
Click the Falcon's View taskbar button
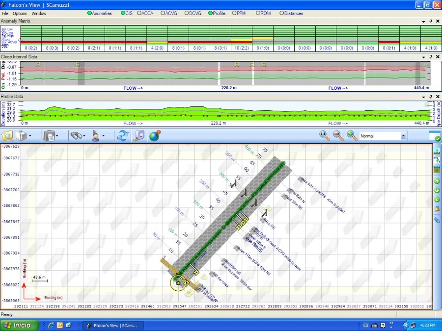112,325
